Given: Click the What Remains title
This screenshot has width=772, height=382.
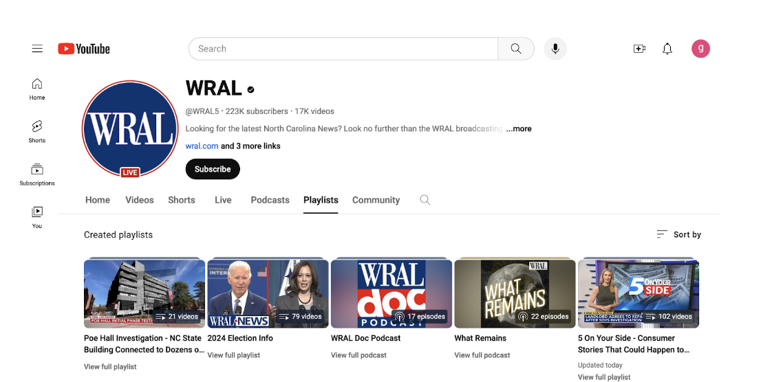Looking at the screenshot, I should (480, 338).
